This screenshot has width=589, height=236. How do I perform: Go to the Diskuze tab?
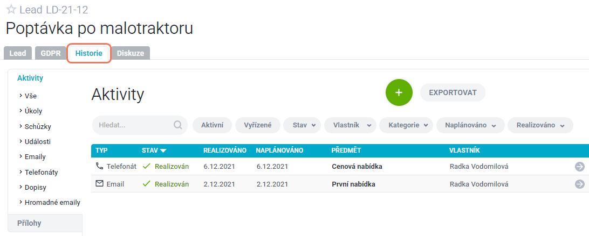tap(131, 53)
